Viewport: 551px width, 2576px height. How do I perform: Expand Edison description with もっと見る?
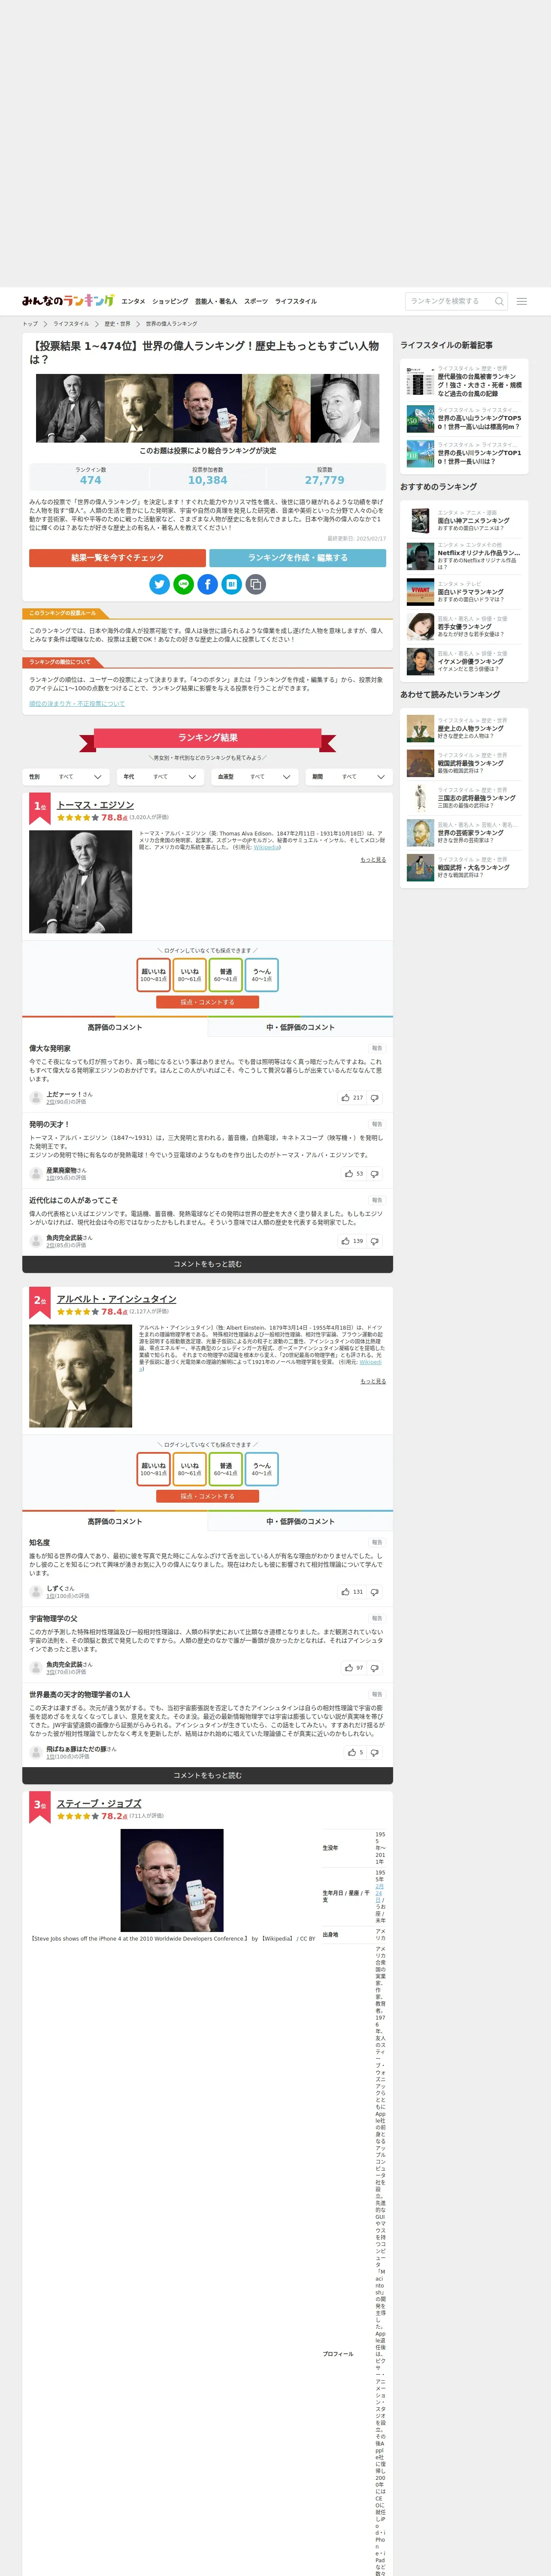click(x=373, y=859)
